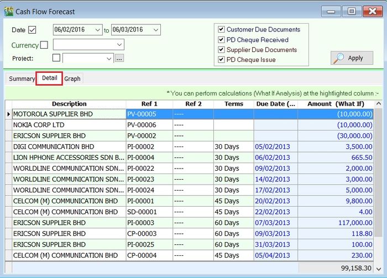The image size is (387, 278).
Task: Switch to the Graph tab
Action: point(72,78)
